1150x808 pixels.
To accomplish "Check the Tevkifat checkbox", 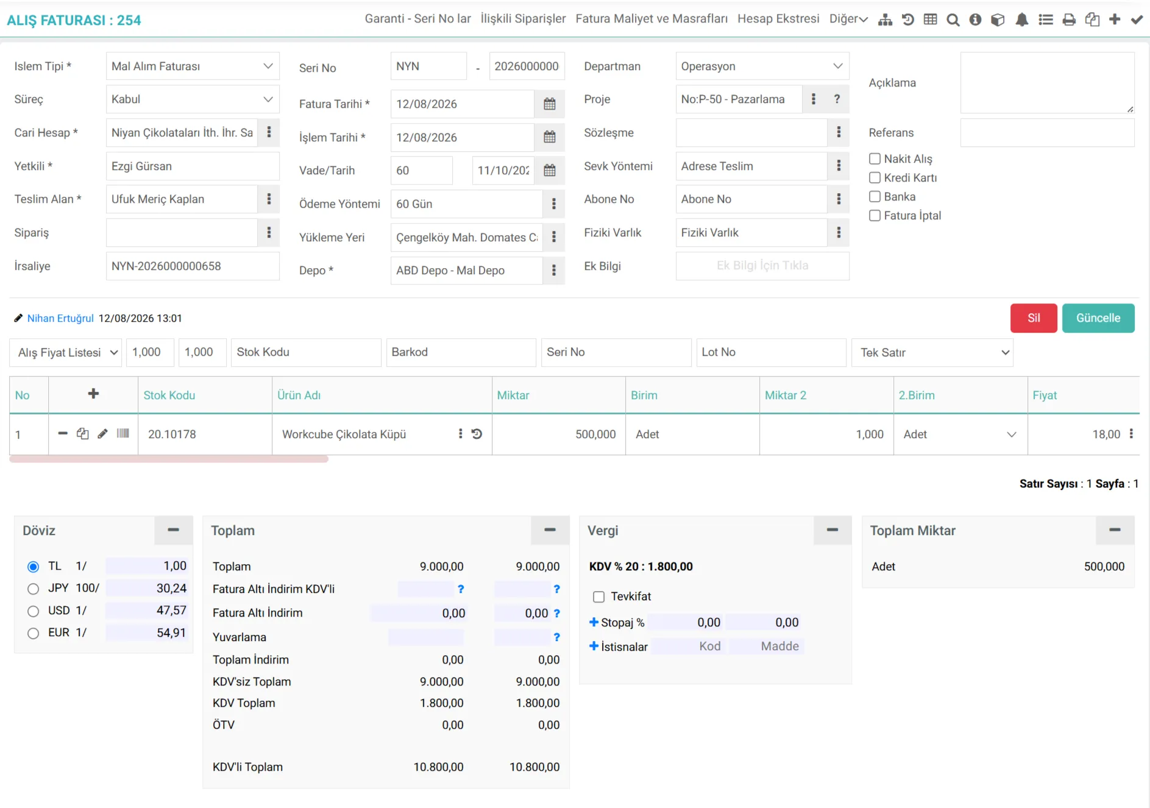I will pyautogui.click(x=598, y=597).
